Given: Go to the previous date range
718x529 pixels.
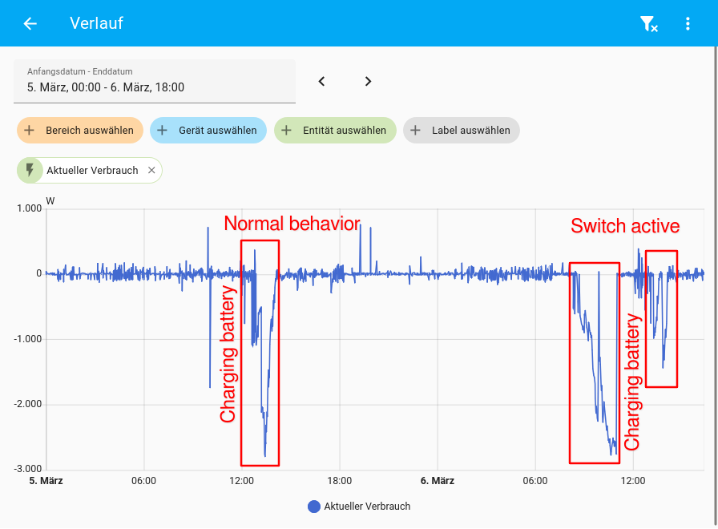Looking at the screenshot, I should pyautogui.click(x=321, y=82).
